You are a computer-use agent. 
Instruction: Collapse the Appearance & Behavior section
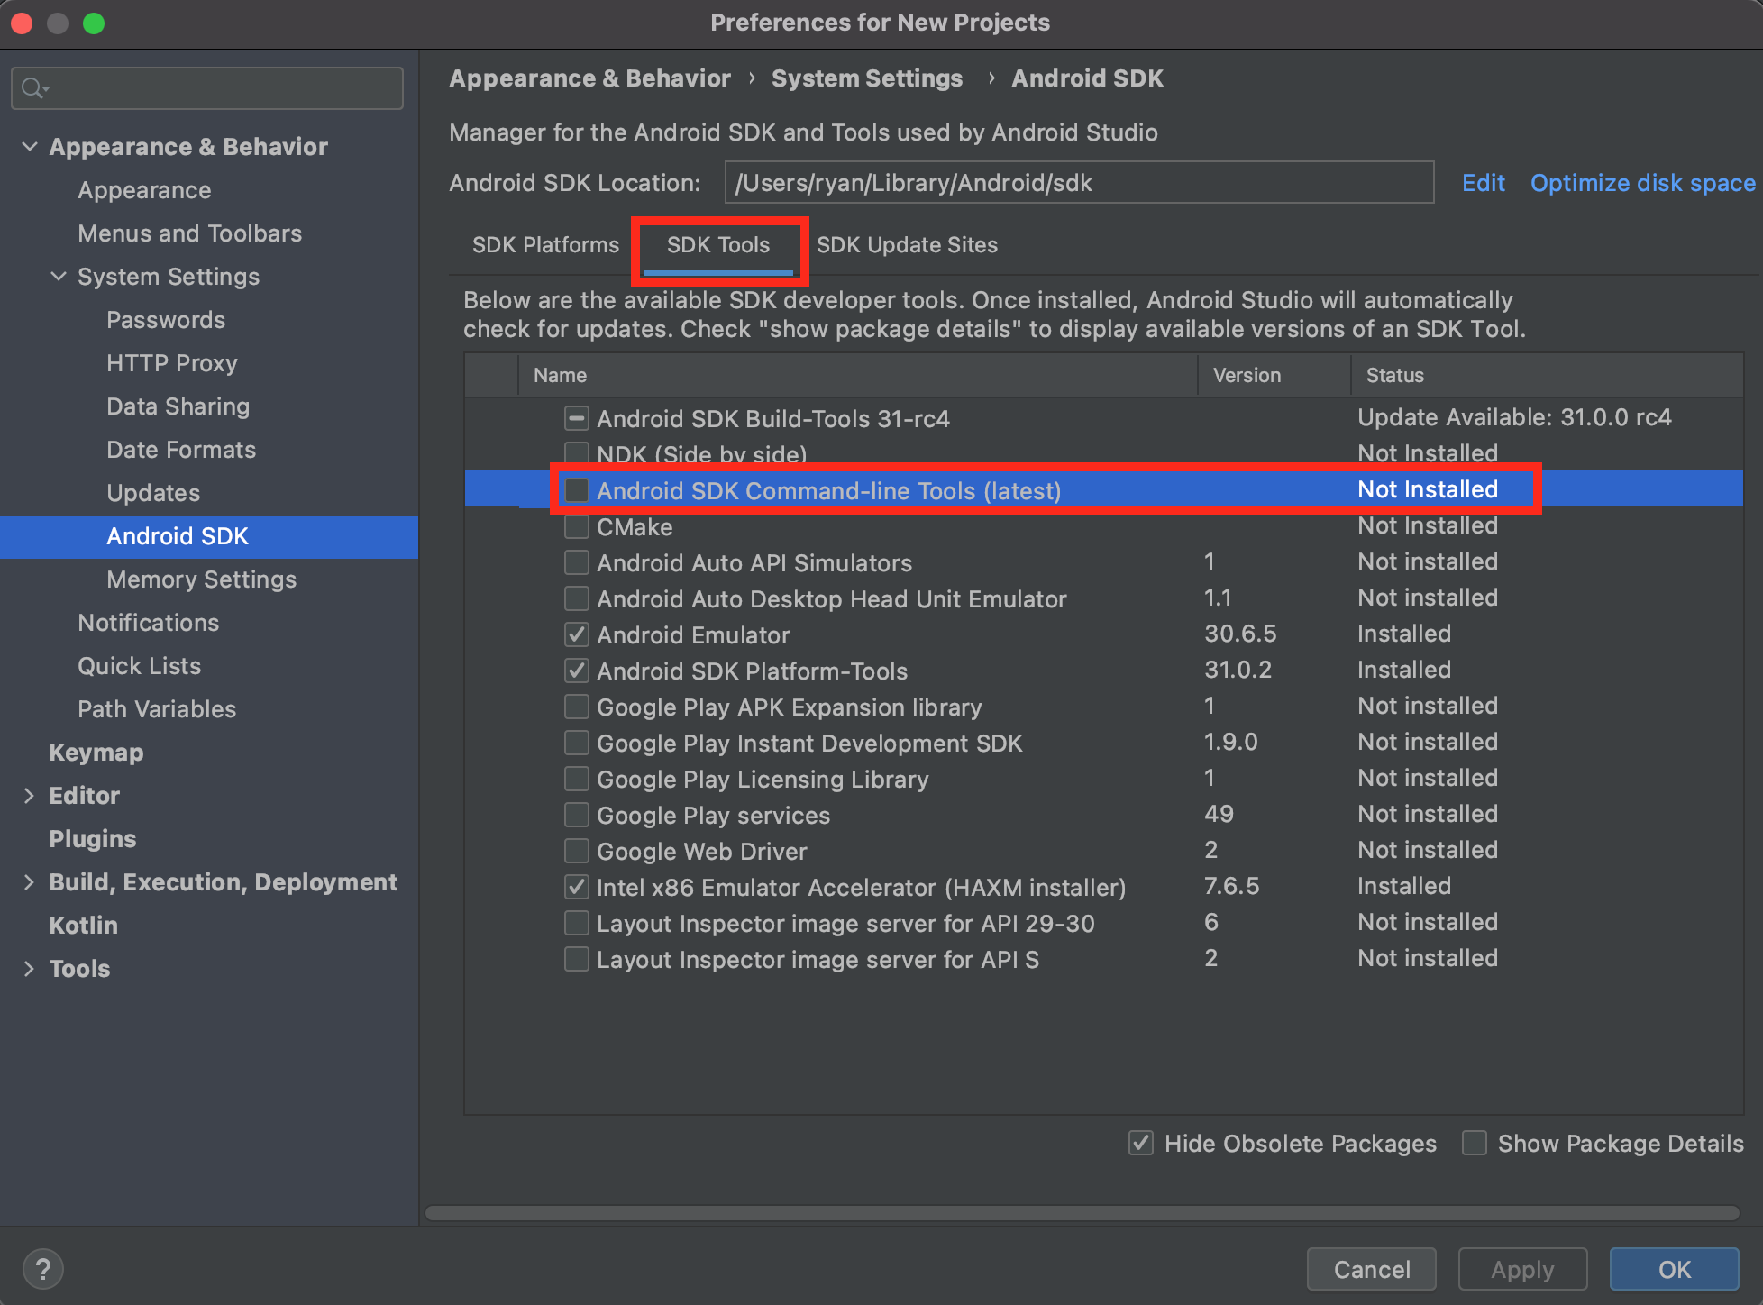pyautogui.click(x=30, y=146)
